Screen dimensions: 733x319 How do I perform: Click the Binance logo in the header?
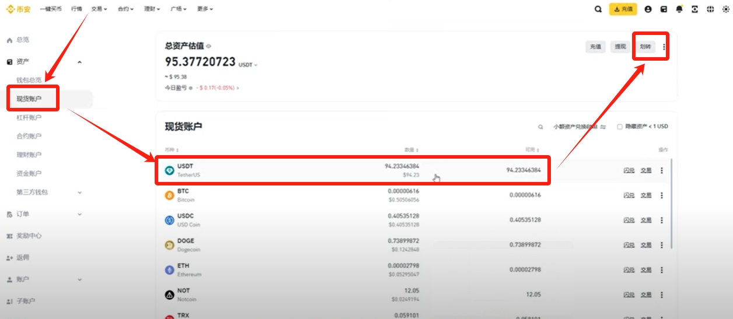pyautogui.click(x=19, y=9)
